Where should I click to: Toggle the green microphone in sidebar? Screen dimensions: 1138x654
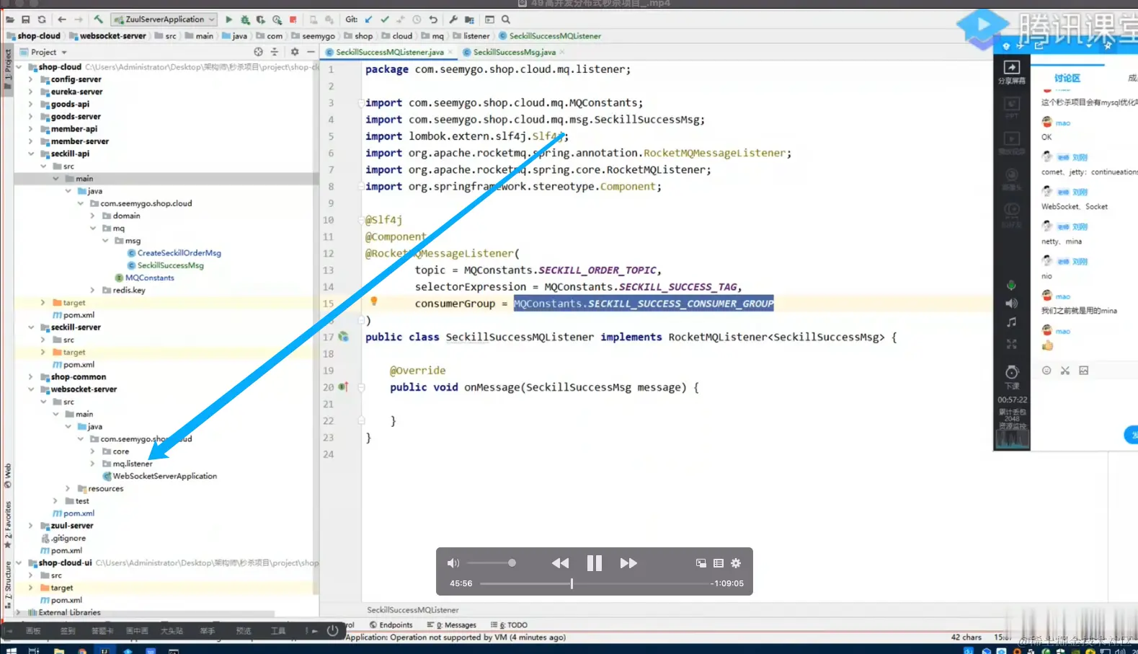click(1011, 285)
